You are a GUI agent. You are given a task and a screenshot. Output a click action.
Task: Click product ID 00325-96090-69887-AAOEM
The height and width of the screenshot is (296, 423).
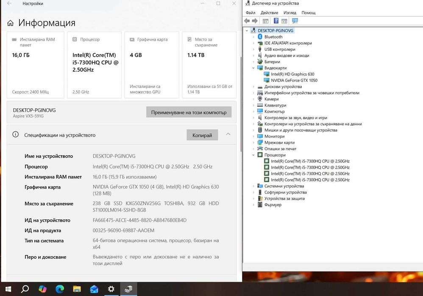(124, 230)
